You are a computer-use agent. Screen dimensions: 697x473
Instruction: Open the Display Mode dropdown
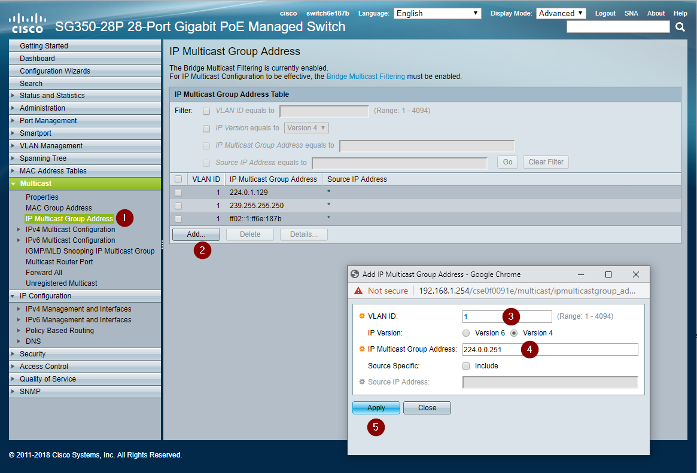click(561, 13)
